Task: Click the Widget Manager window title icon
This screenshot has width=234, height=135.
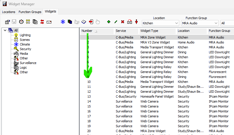Action: tap(5, 4)
